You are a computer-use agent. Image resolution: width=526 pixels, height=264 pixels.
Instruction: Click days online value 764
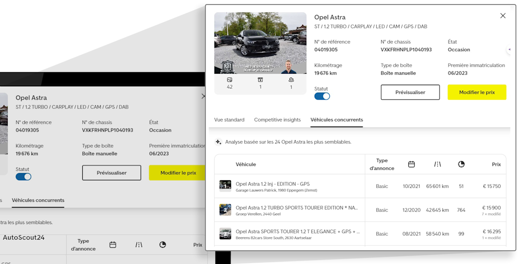point(461,210)
